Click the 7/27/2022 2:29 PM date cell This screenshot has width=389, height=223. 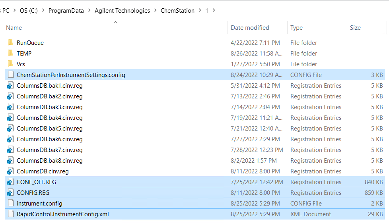255,139
